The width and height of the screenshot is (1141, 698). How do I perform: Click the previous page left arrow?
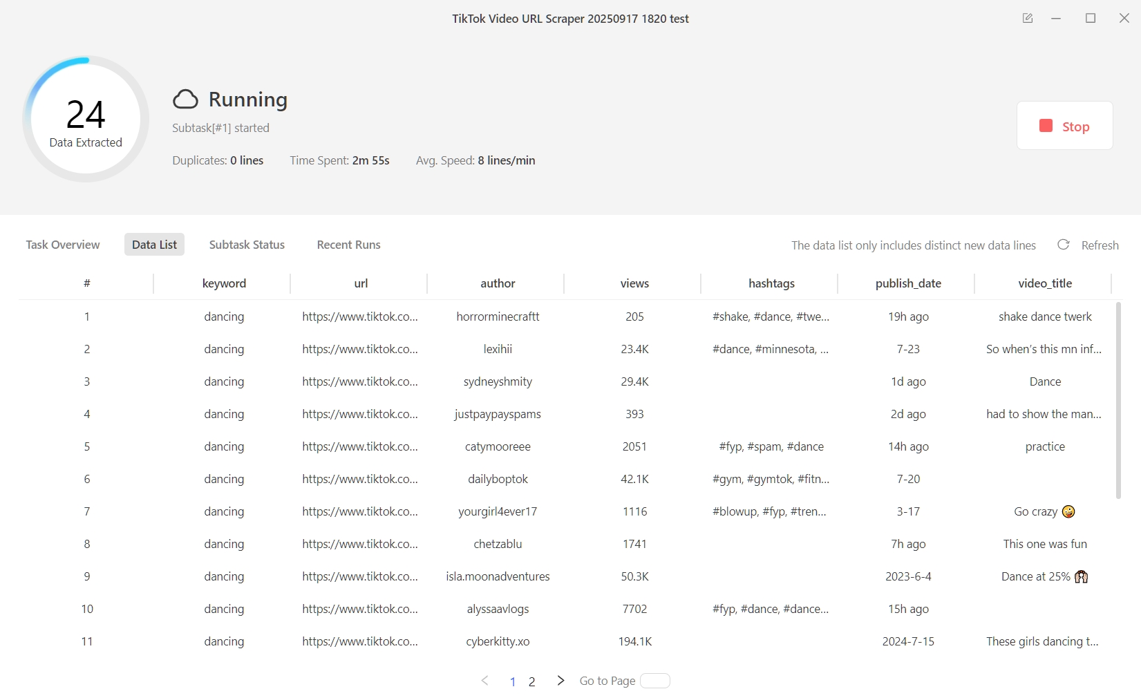(x=485, y=681)
